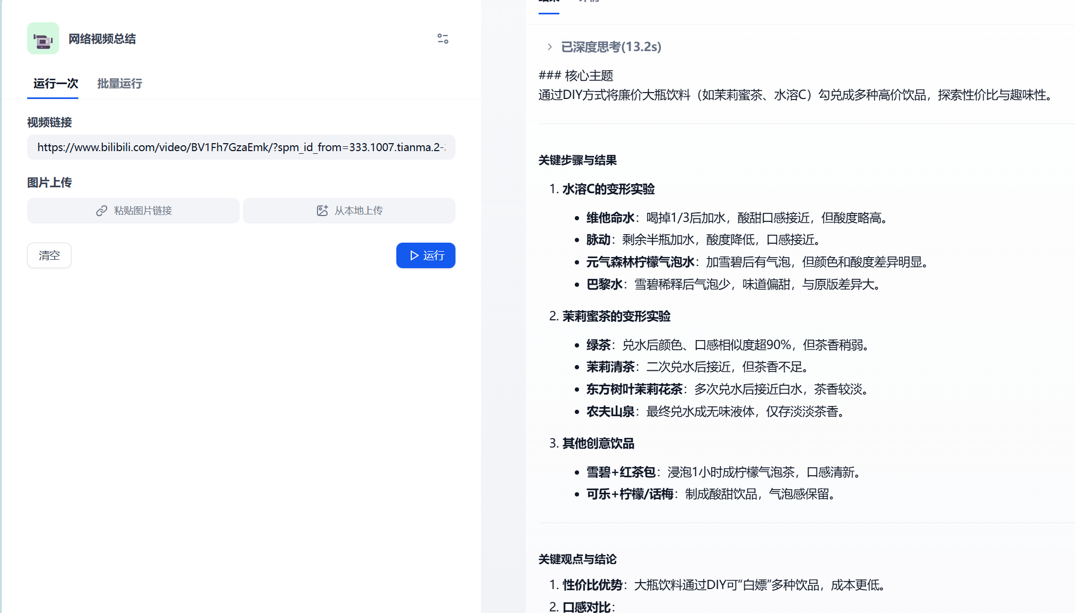Click the 绿茶 bullet line
This screenshot has height=613, width=1075.
(729, 345)
